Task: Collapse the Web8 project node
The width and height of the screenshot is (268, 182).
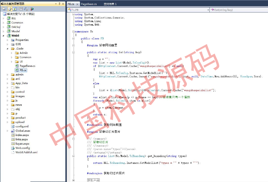Action: click(4, 36)
